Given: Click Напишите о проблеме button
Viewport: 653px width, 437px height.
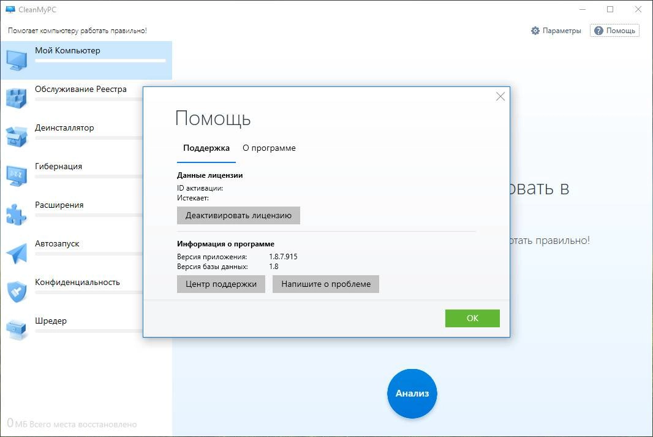Looking at the screenshot, I should [326, 284].
